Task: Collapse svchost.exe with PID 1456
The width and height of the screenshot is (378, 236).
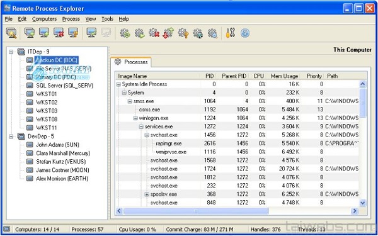Action: tap(147, 135)
